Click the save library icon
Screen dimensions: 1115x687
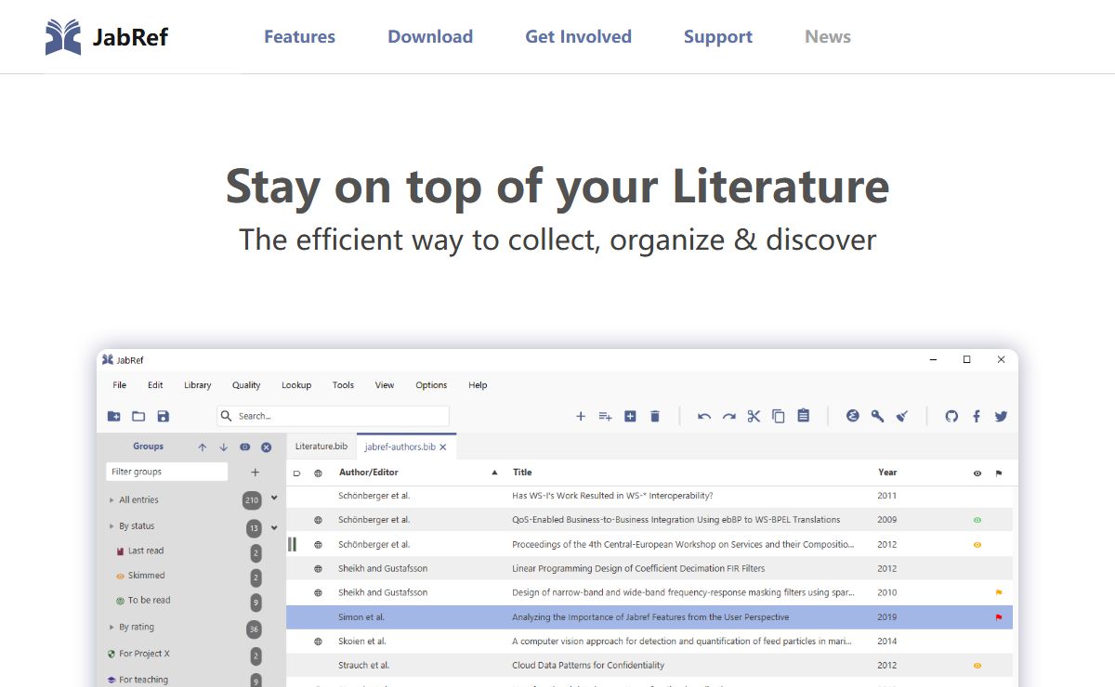pos(164,416)
